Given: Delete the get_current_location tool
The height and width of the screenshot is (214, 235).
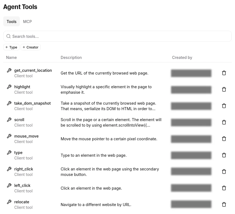Looking at the screenshot, I should pos(224,73).
